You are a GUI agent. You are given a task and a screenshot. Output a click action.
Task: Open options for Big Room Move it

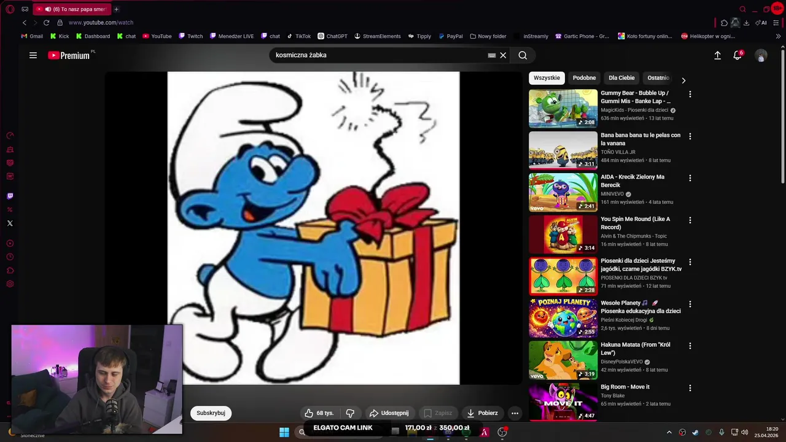[x=690, y=388]
